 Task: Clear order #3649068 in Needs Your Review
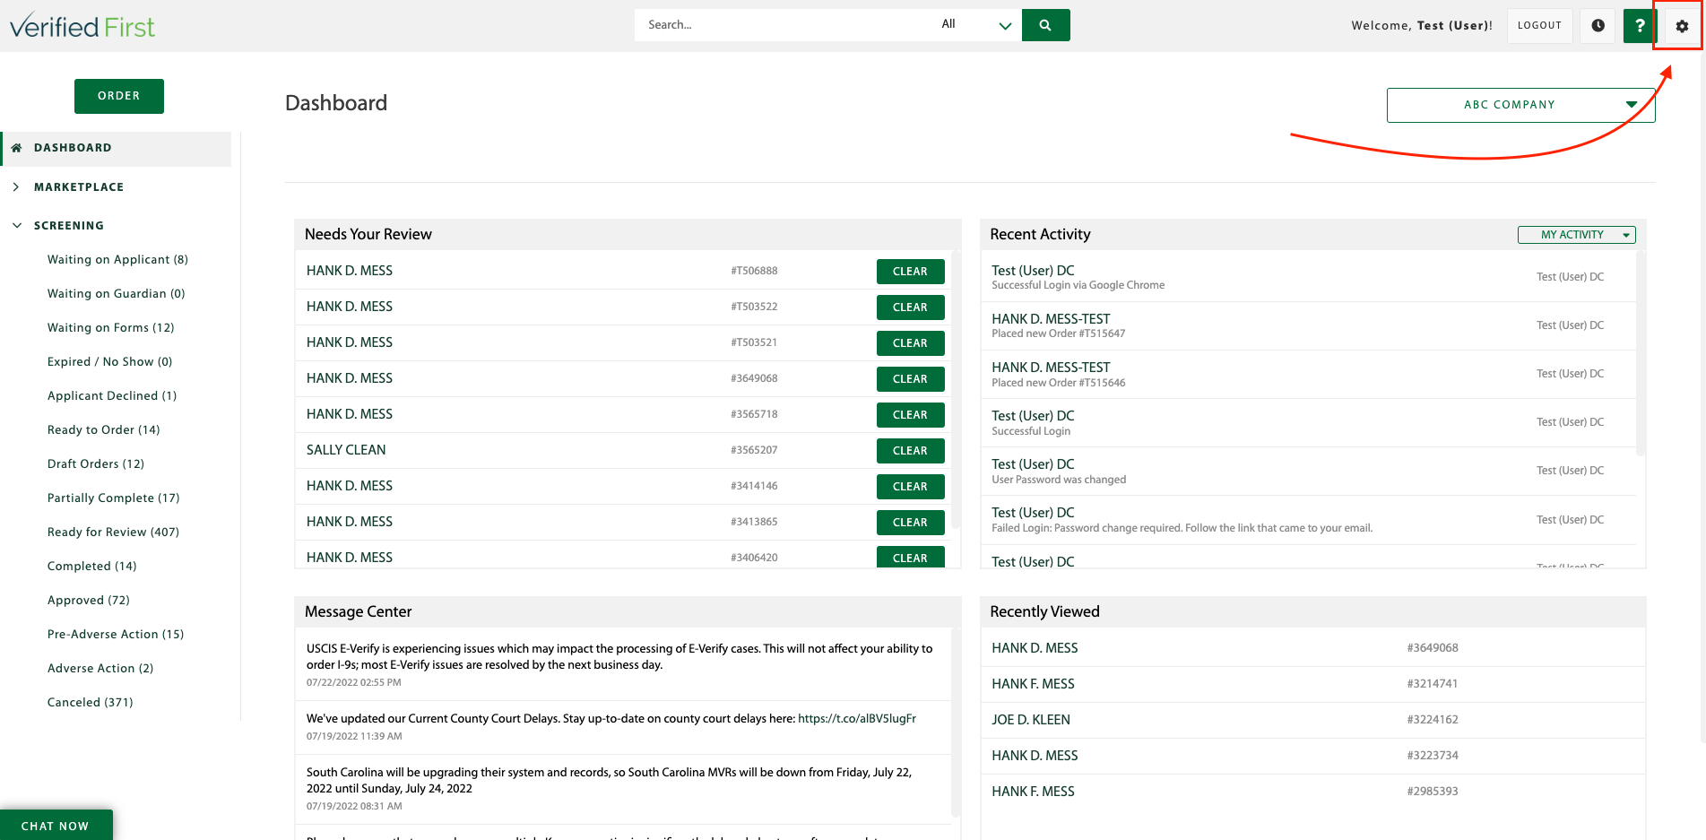(x=910, y=379)
